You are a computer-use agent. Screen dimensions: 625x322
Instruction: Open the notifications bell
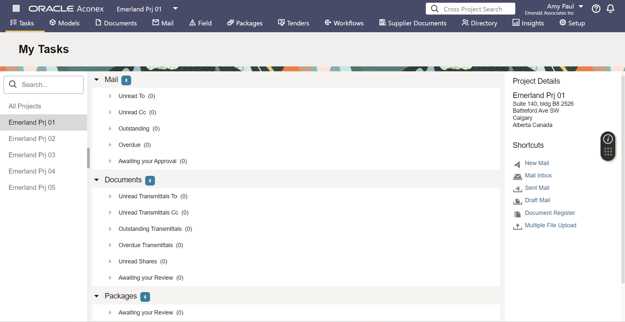610,9
